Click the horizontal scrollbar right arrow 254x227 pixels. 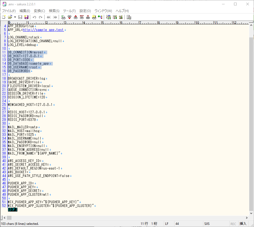pos(247,218)
